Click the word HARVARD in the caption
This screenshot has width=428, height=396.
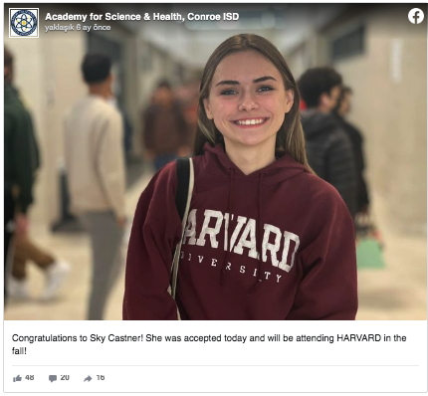[358, 338]
